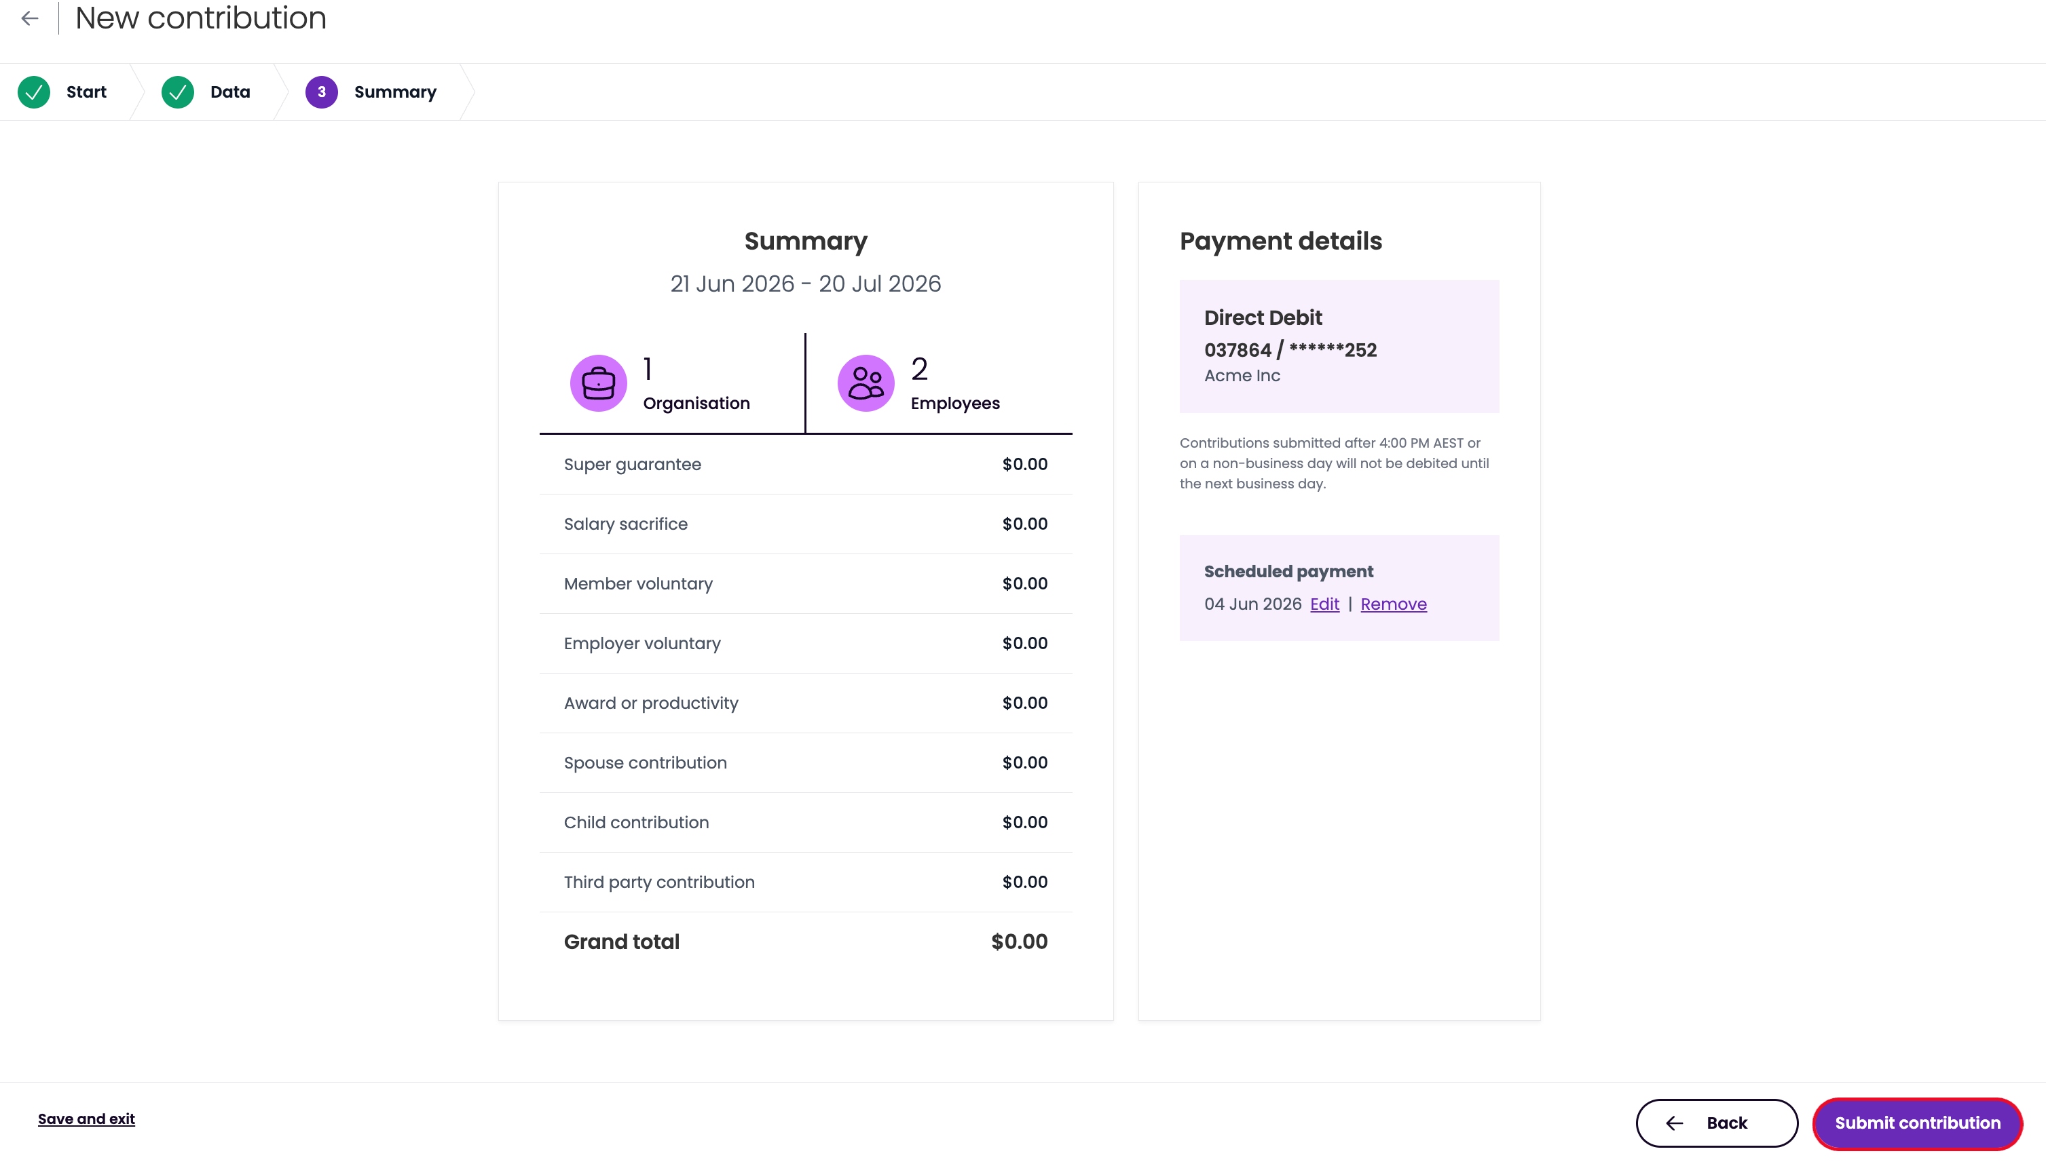Select the Direct Debit payment card
2046x1164 pixels.
pyautogui.click(x=1339, y=346)
